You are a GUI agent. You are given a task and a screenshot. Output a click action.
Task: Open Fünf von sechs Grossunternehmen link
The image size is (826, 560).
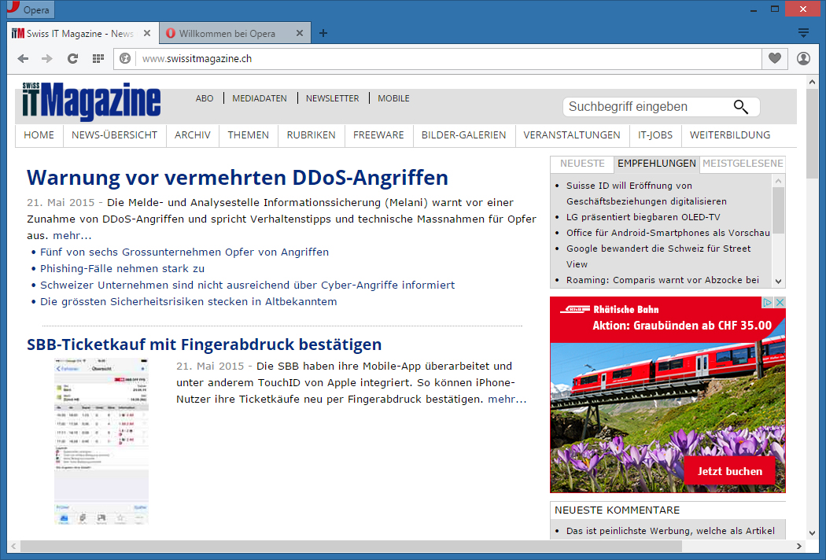[x=184, y=252]
